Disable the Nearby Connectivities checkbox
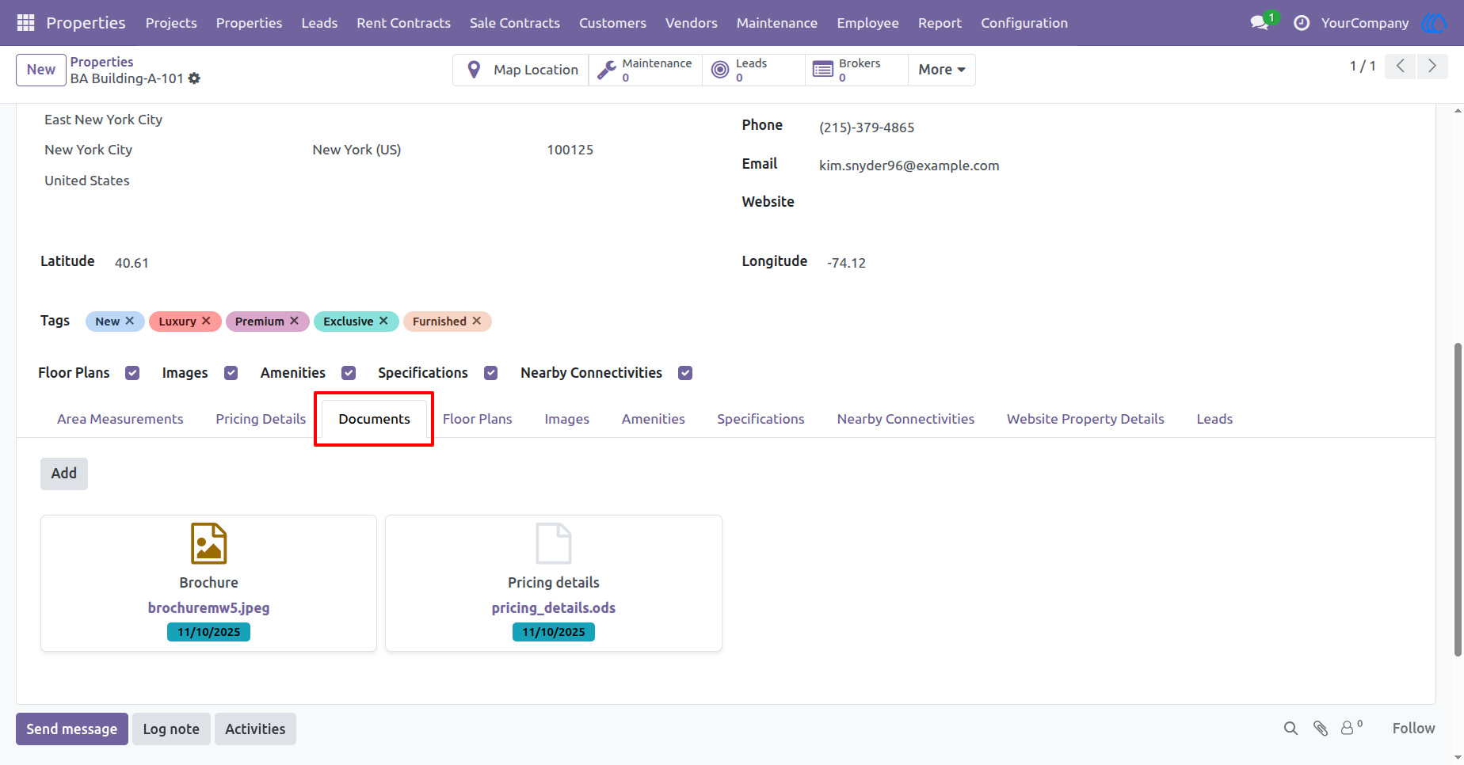Screen dimensions: 1464x765 (685, 373)
